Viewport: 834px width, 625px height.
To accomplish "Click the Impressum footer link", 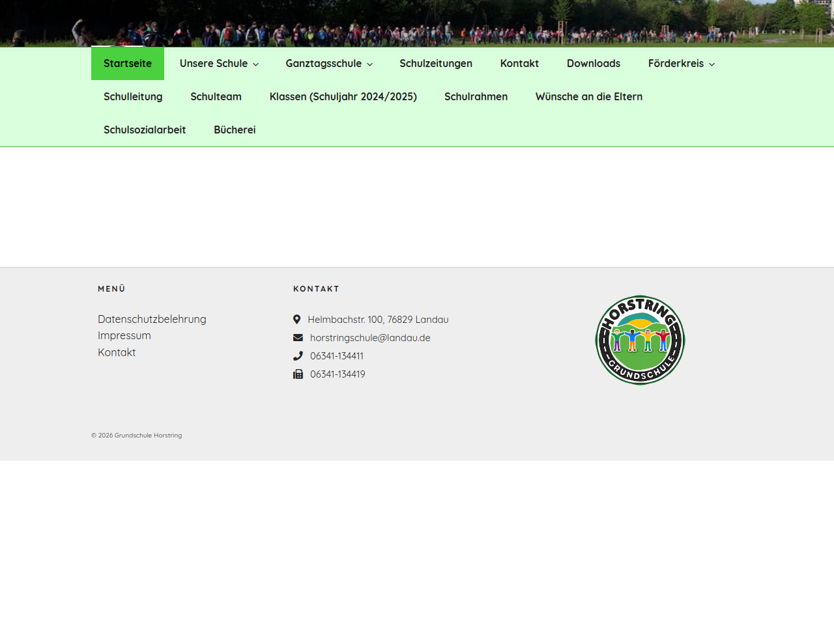I will tap(124, 336).
